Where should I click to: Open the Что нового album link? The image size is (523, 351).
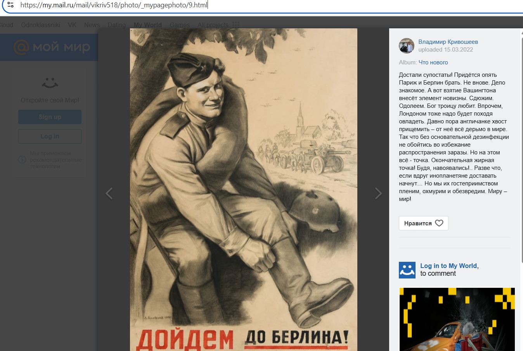[x=433, y=62]
